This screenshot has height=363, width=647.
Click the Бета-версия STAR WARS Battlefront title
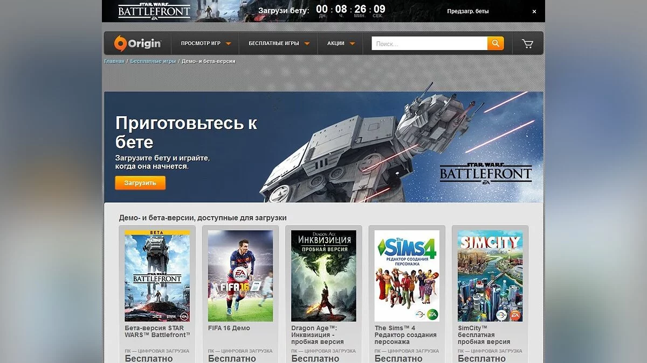coord(157,331)
